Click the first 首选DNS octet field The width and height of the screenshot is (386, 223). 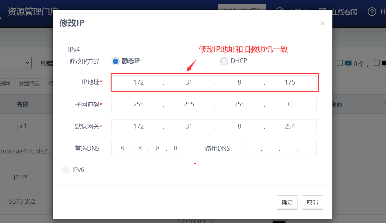click(122, 148)
